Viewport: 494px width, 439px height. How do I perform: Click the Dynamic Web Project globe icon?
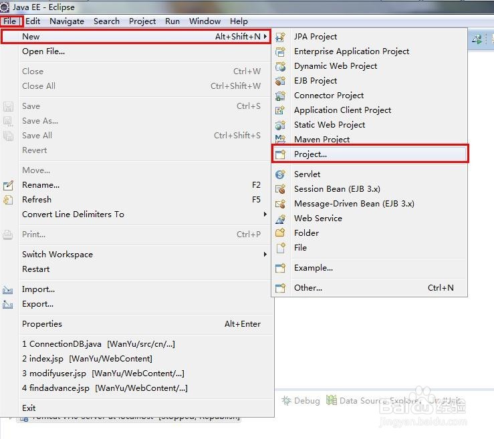tap(280, 66)
